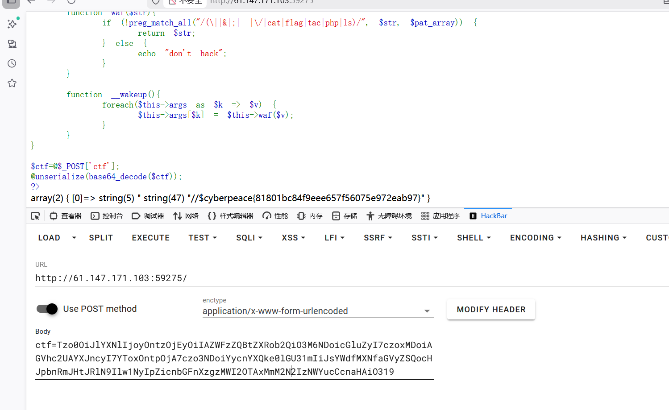This screenshot has height=410, width=669.
Task: Click the shield icon in the address bar
Action: click(x=155, y=2)
